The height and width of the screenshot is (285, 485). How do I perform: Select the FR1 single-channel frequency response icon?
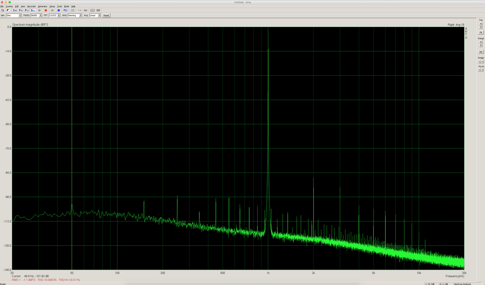(27, 10)
